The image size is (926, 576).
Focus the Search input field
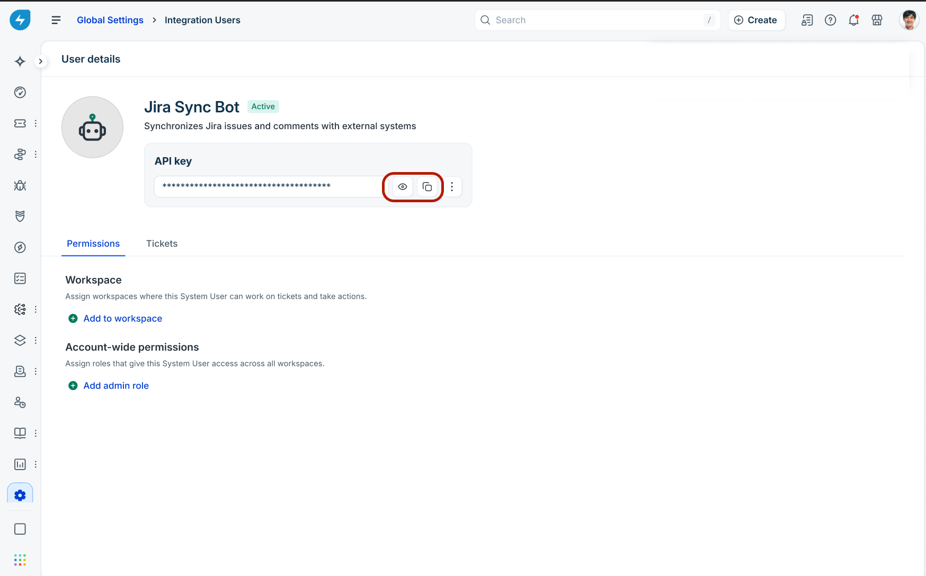pos(598,20)
